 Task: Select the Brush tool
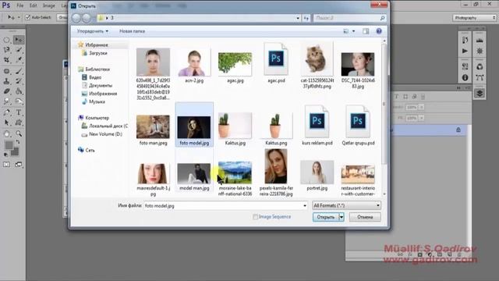point(19,71)
